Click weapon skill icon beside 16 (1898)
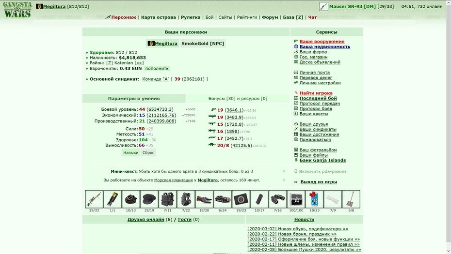Viewport: 451px width, 254px height. [x=212, y=131]
